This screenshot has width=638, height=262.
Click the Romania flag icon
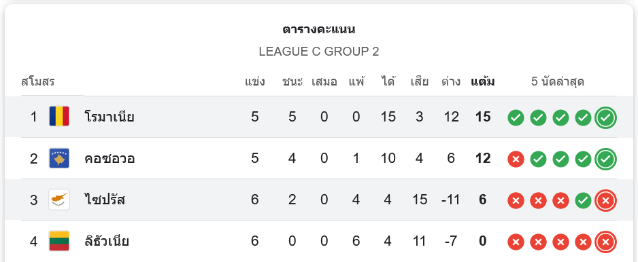pyautogui.click(x=59, y=117)
